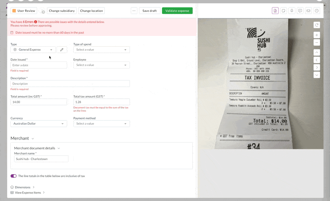Screen dimensions: 330x201
Task: Collapse the Merchant section
Action: (33, 139)
